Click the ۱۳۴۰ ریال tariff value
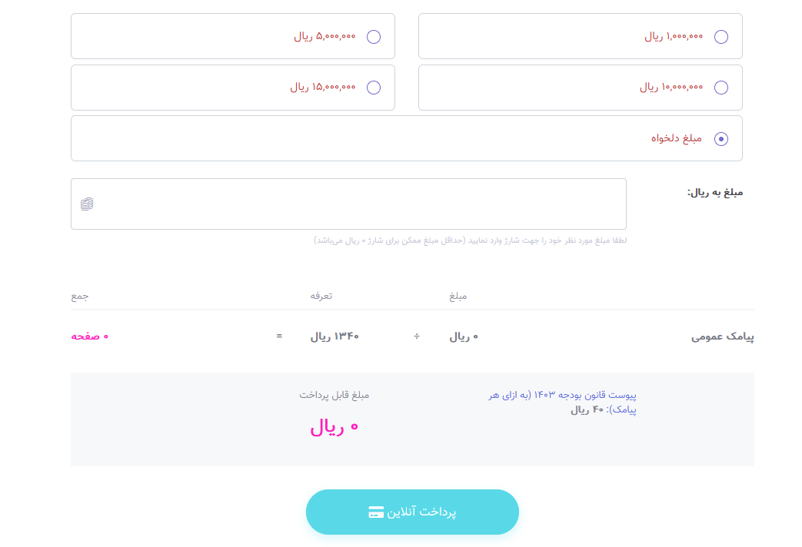Viewport: 802px width, 547px height. point(334,336)
